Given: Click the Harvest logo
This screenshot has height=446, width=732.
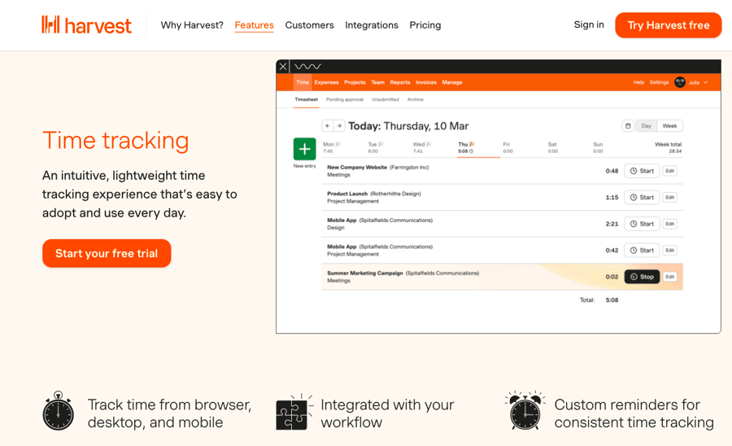Looking at the screenshot, I should [x=86, y=24].
